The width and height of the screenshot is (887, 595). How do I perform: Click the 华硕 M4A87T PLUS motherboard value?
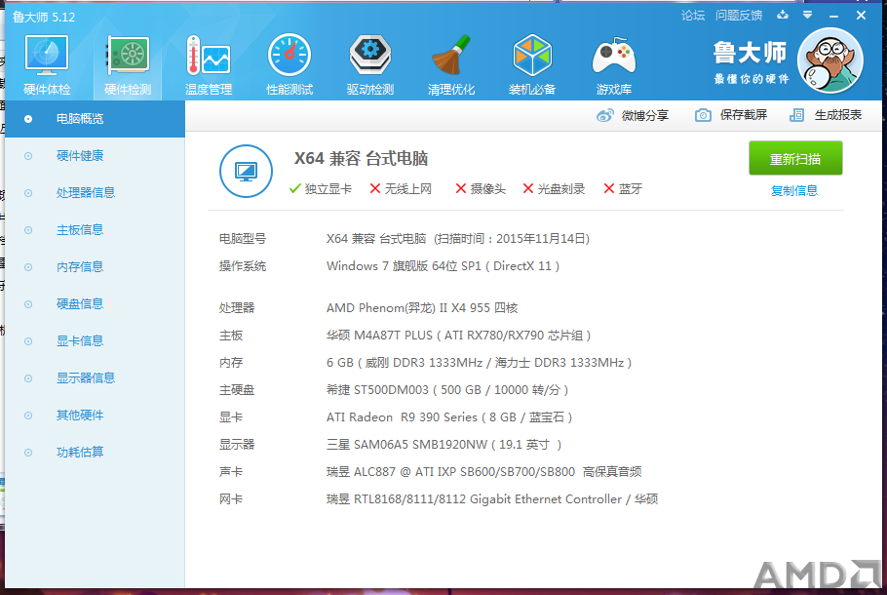point(459,336)
